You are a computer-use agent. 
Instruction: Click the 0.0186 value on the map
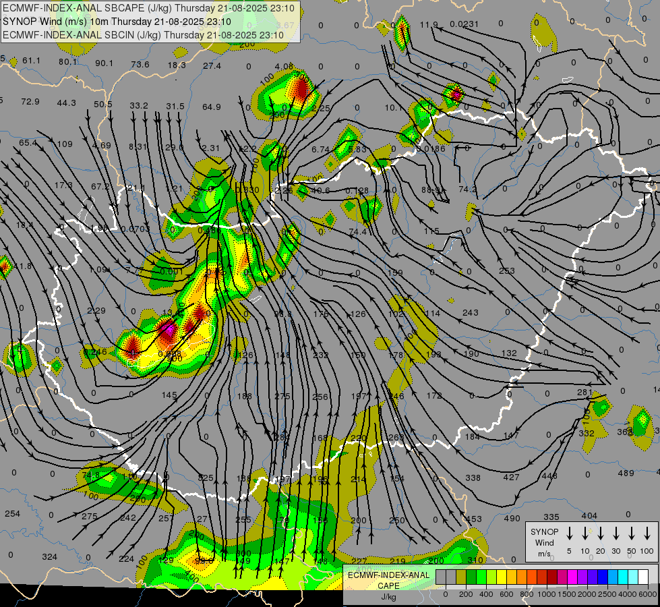(x=431, y=148)
